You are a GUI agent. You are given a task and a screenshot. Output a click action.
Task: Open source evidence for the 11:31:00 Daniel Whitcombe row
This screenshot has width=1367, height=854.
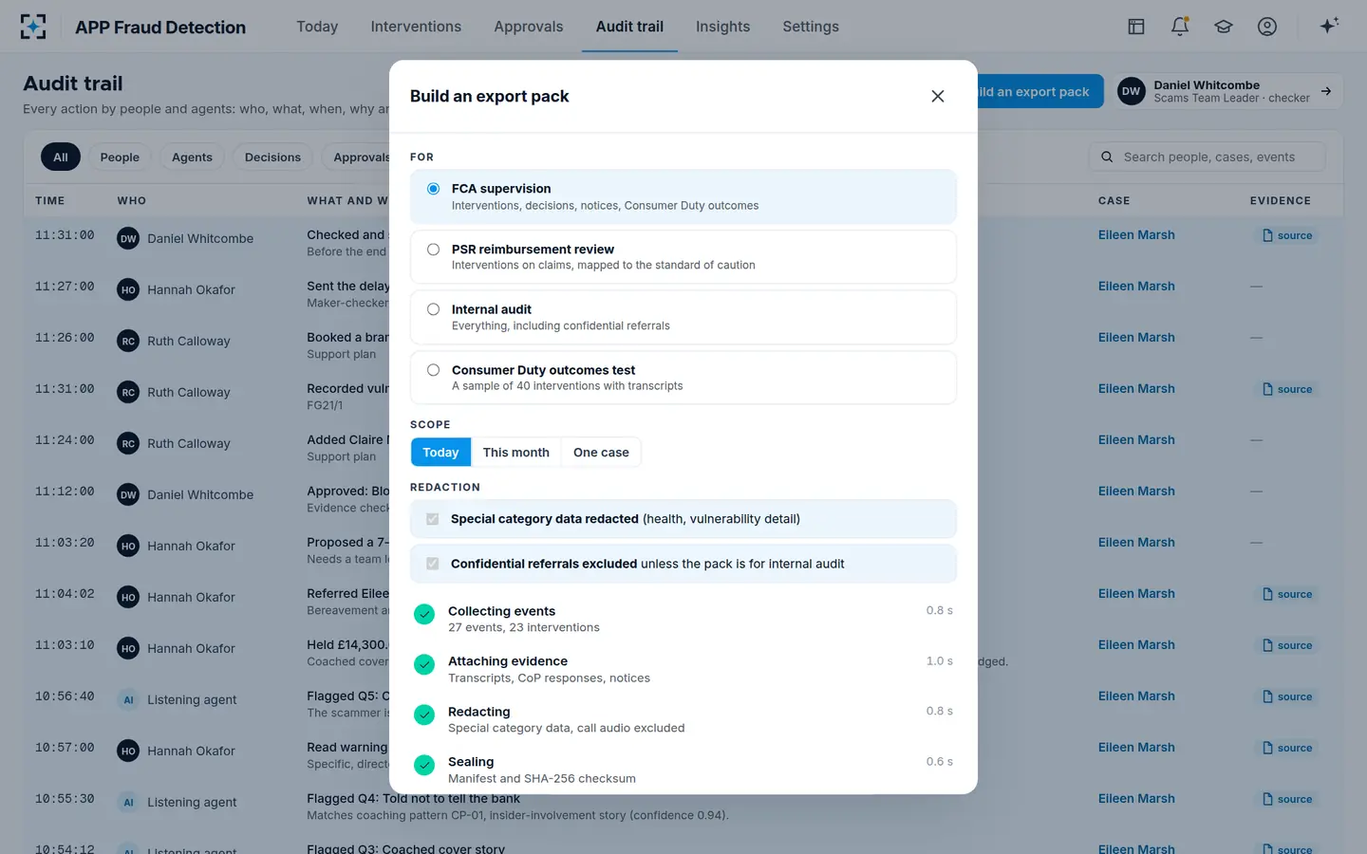pyautogui.click(x=1286, y=235)
